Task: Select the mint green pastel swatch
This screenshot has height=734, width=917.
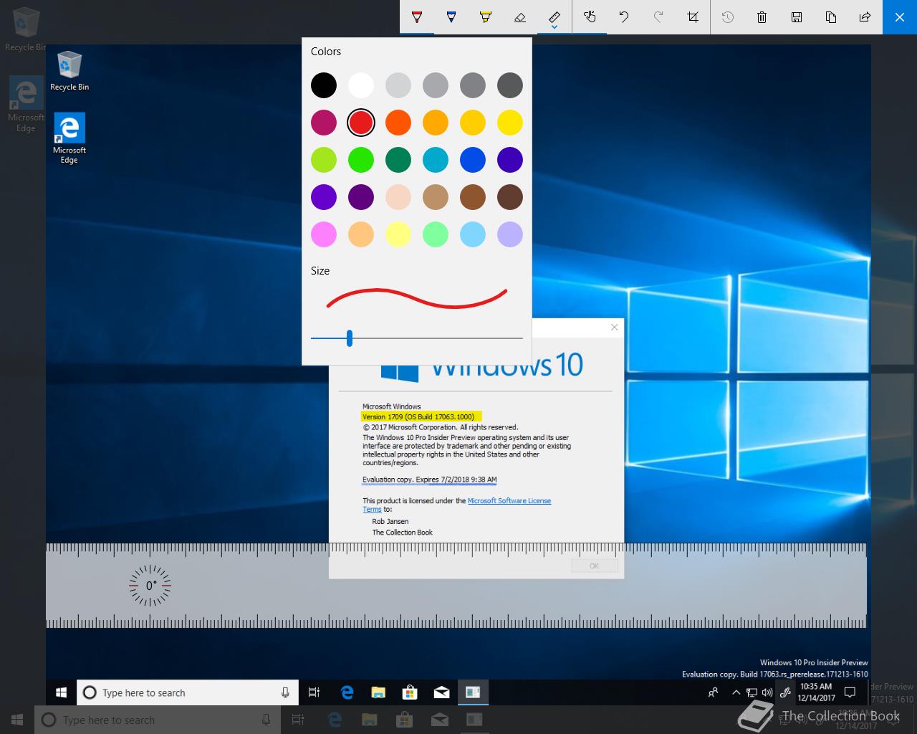Action: tap(436, 234)
